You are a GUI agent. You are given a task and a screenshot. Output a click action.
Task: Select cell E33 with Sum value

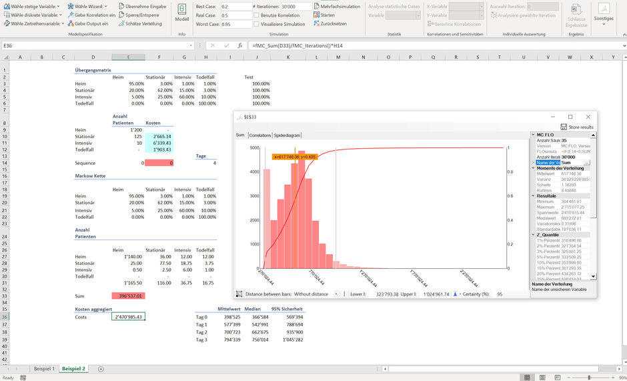(x=128, y=296)
